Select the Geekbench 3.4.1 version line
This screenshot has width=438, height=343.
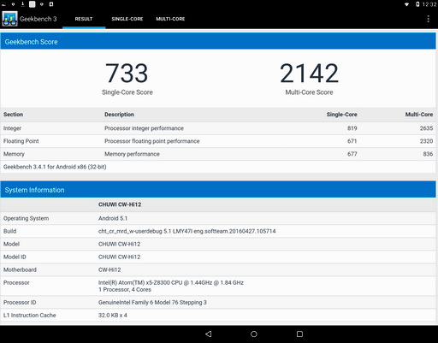point(55,167)
